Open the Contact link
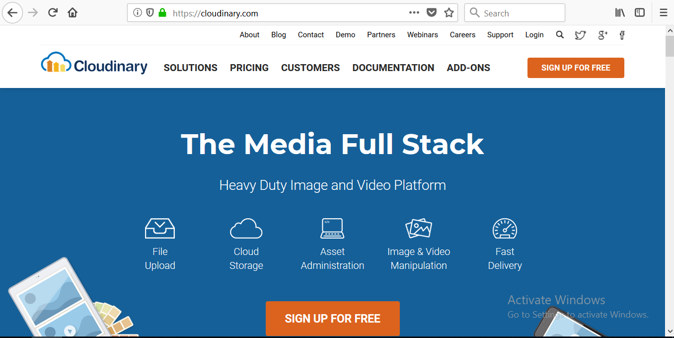 311,35
